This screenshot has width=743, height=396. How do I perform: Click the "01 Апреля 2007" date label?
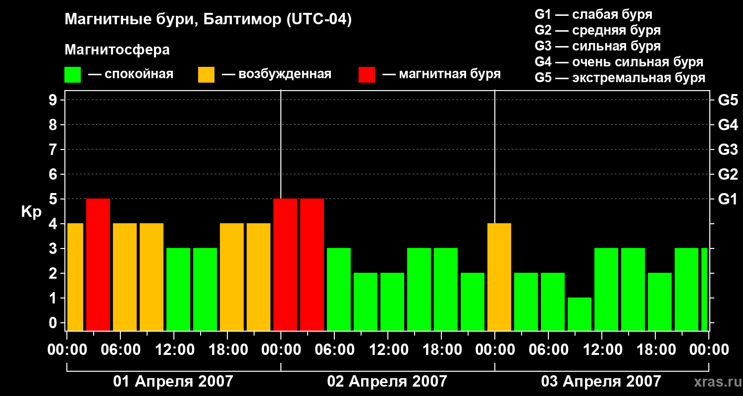coord(173,381)
